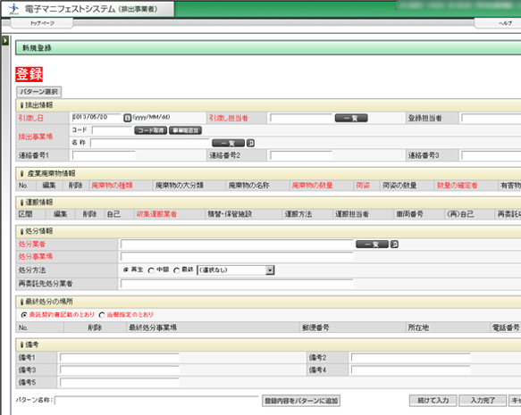Click the パターン名称 text field
The height and width of the screenshot is (415, 521).
coord(156,401)
